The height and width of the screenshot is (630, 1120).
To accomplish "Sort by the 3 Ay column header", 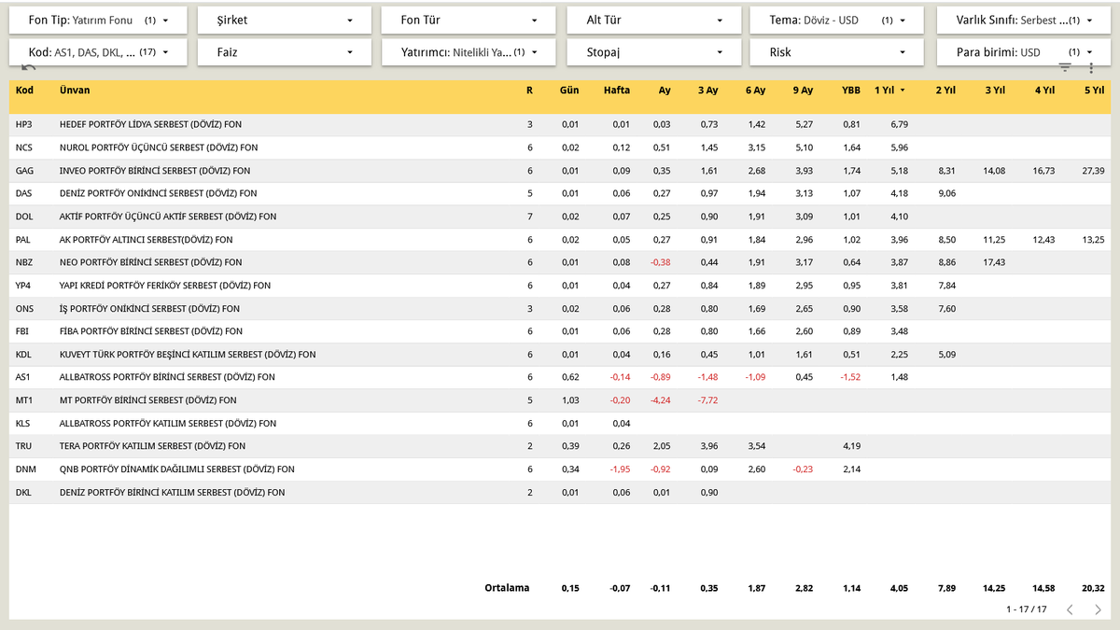I will click(707, 91).
